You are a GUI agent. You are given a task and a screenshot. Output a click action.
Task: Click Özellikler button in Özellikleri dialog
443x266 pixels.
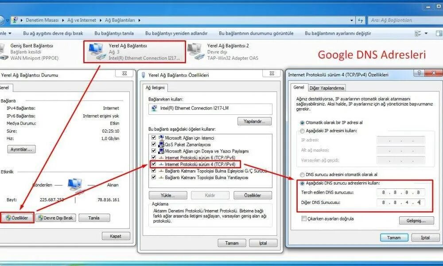(x=253, y=196)
